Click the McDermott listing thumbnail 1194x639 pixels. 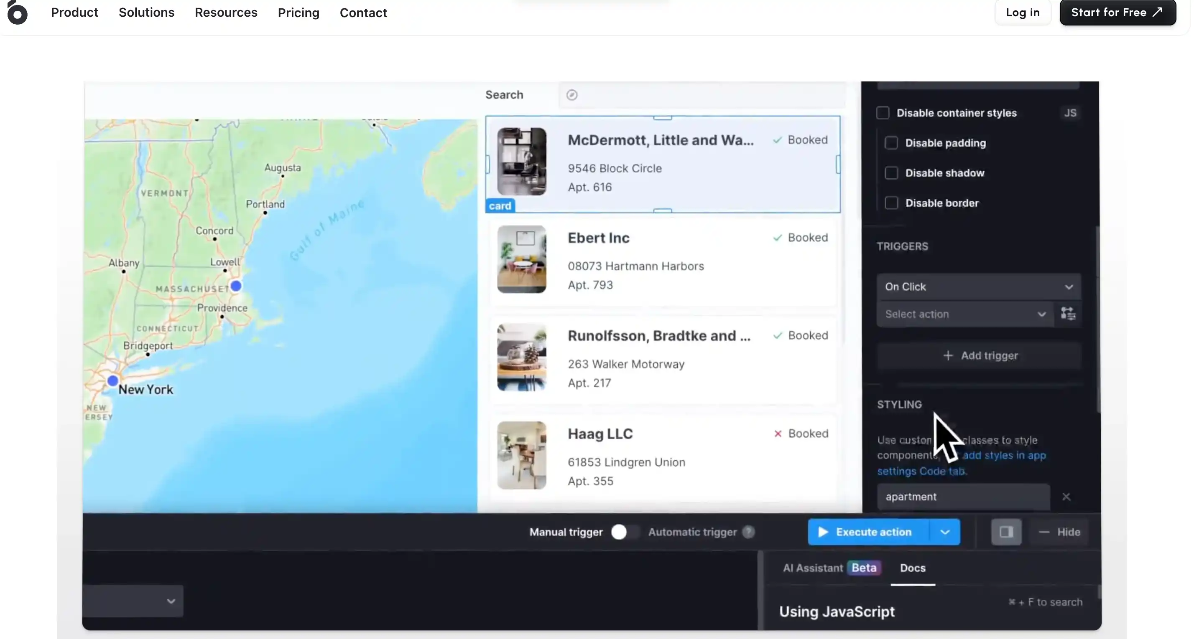click(x=521, y=161)
